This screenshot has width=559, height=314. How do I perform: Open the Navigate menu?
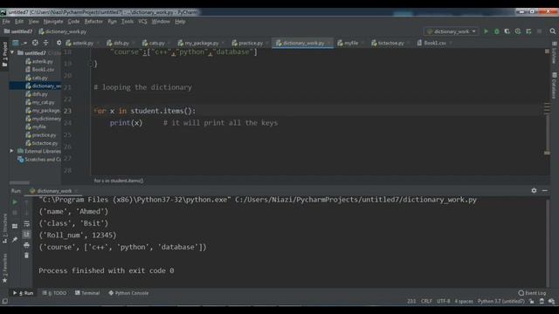point(53,21)
